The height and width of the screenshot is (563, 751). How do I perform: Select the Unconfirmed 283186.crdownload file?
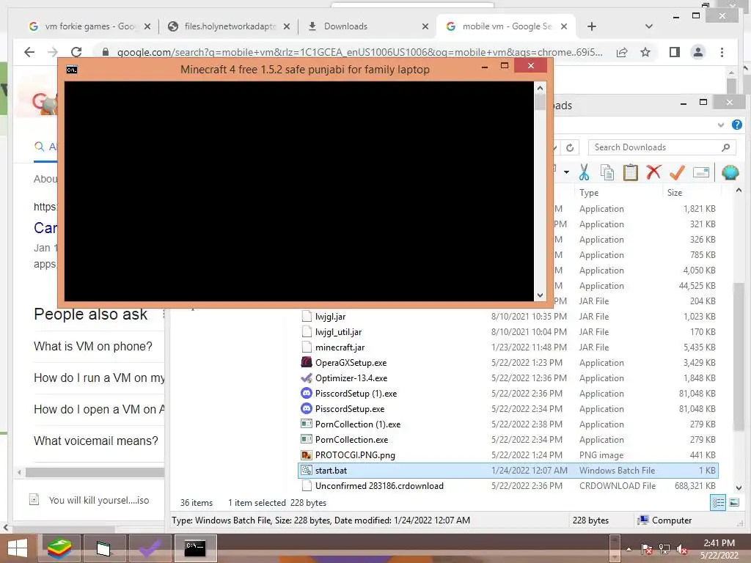pos(508,486)
